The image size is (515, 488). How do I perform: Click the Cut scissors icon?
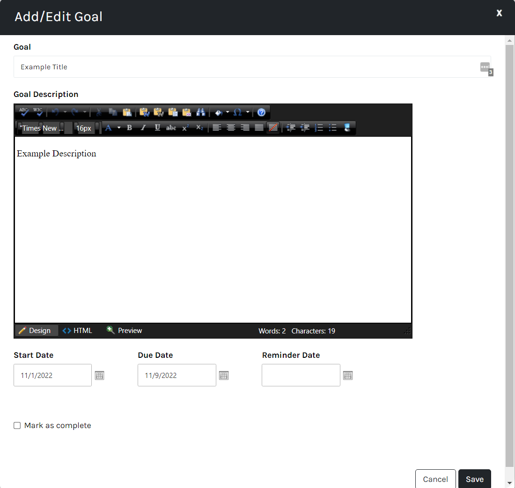click(x=98, y=112)
